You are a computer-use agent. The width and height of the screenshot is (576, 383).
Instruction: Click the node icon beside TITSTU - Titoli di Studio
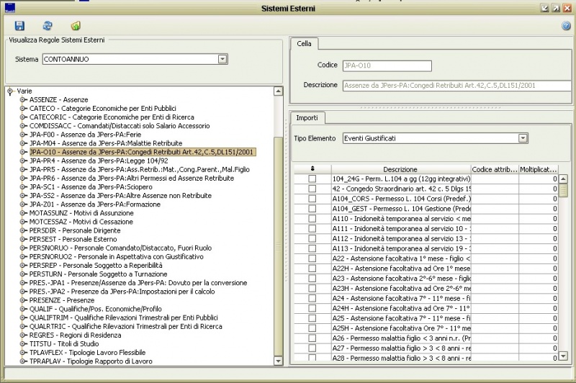click(x=24, y=344)
